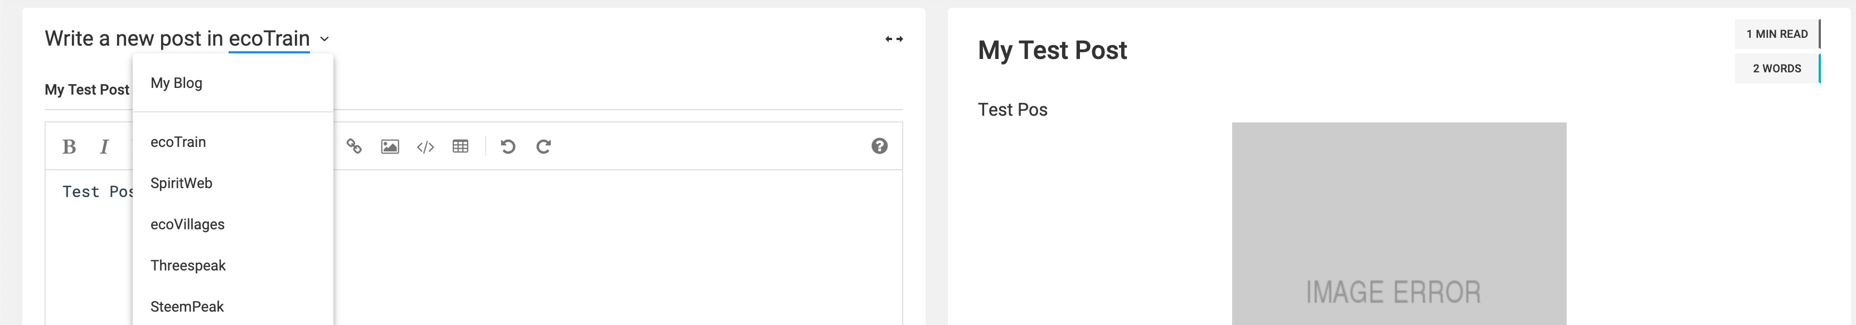Viewport: 1856px width, 325px height.
Task: Redo the last edit
Action: (544, 147)
